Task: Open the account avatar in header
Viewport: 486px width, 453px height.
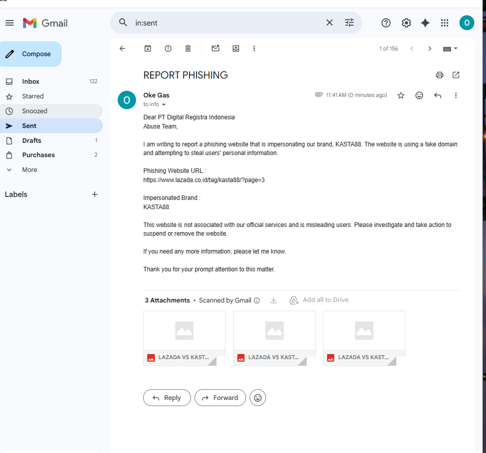Action: coord(467,23)
